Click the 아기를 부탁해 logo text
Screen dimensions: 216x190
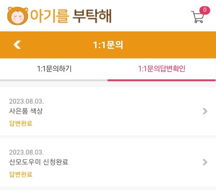coord(71,16)
